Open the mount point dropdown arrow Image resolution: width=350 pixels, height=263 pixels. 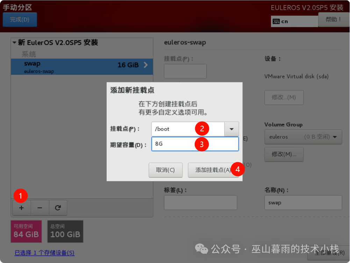point(231,129)
